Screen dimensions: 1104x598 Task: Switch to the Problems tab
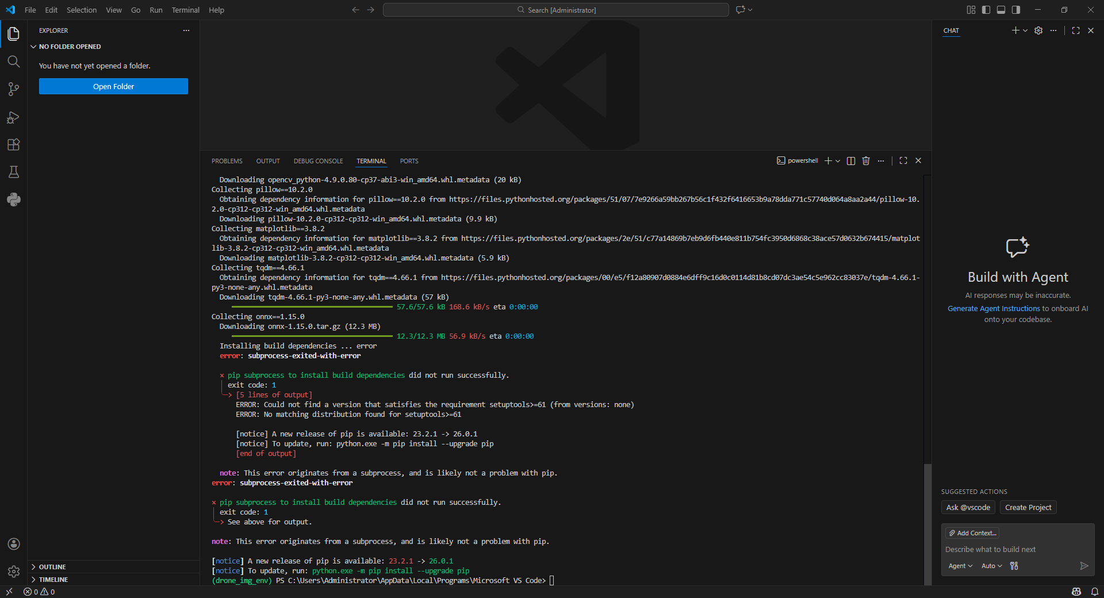pyautogui.click(x=227, y=161)
